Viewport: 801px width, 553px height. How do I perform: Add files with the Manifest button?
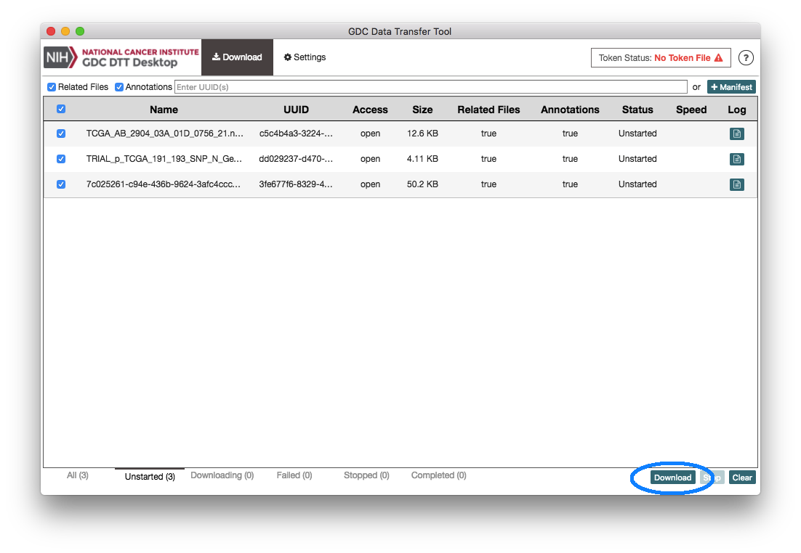pyautogui.click(x=731, y=87)
